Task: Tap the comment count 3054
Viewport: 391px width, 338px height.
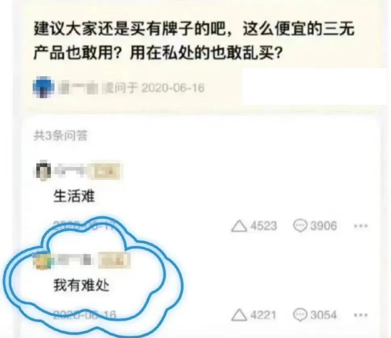Action: (324, 315)
